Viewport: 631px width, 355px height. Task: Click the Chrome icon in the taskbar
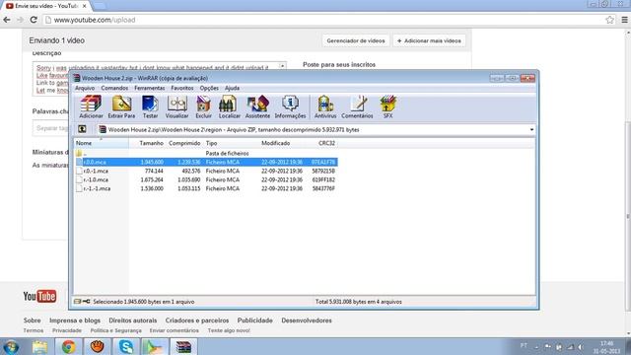click(x=68, y=346)
